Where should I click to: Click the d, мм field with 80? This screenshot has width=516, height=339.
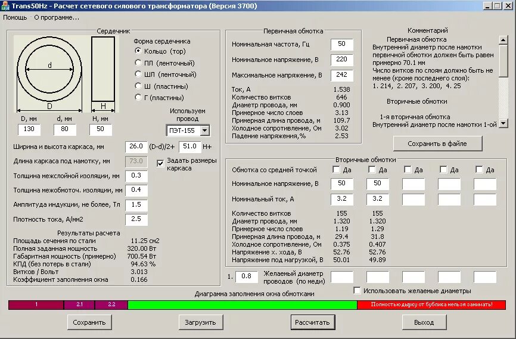[x=64, y=129]
